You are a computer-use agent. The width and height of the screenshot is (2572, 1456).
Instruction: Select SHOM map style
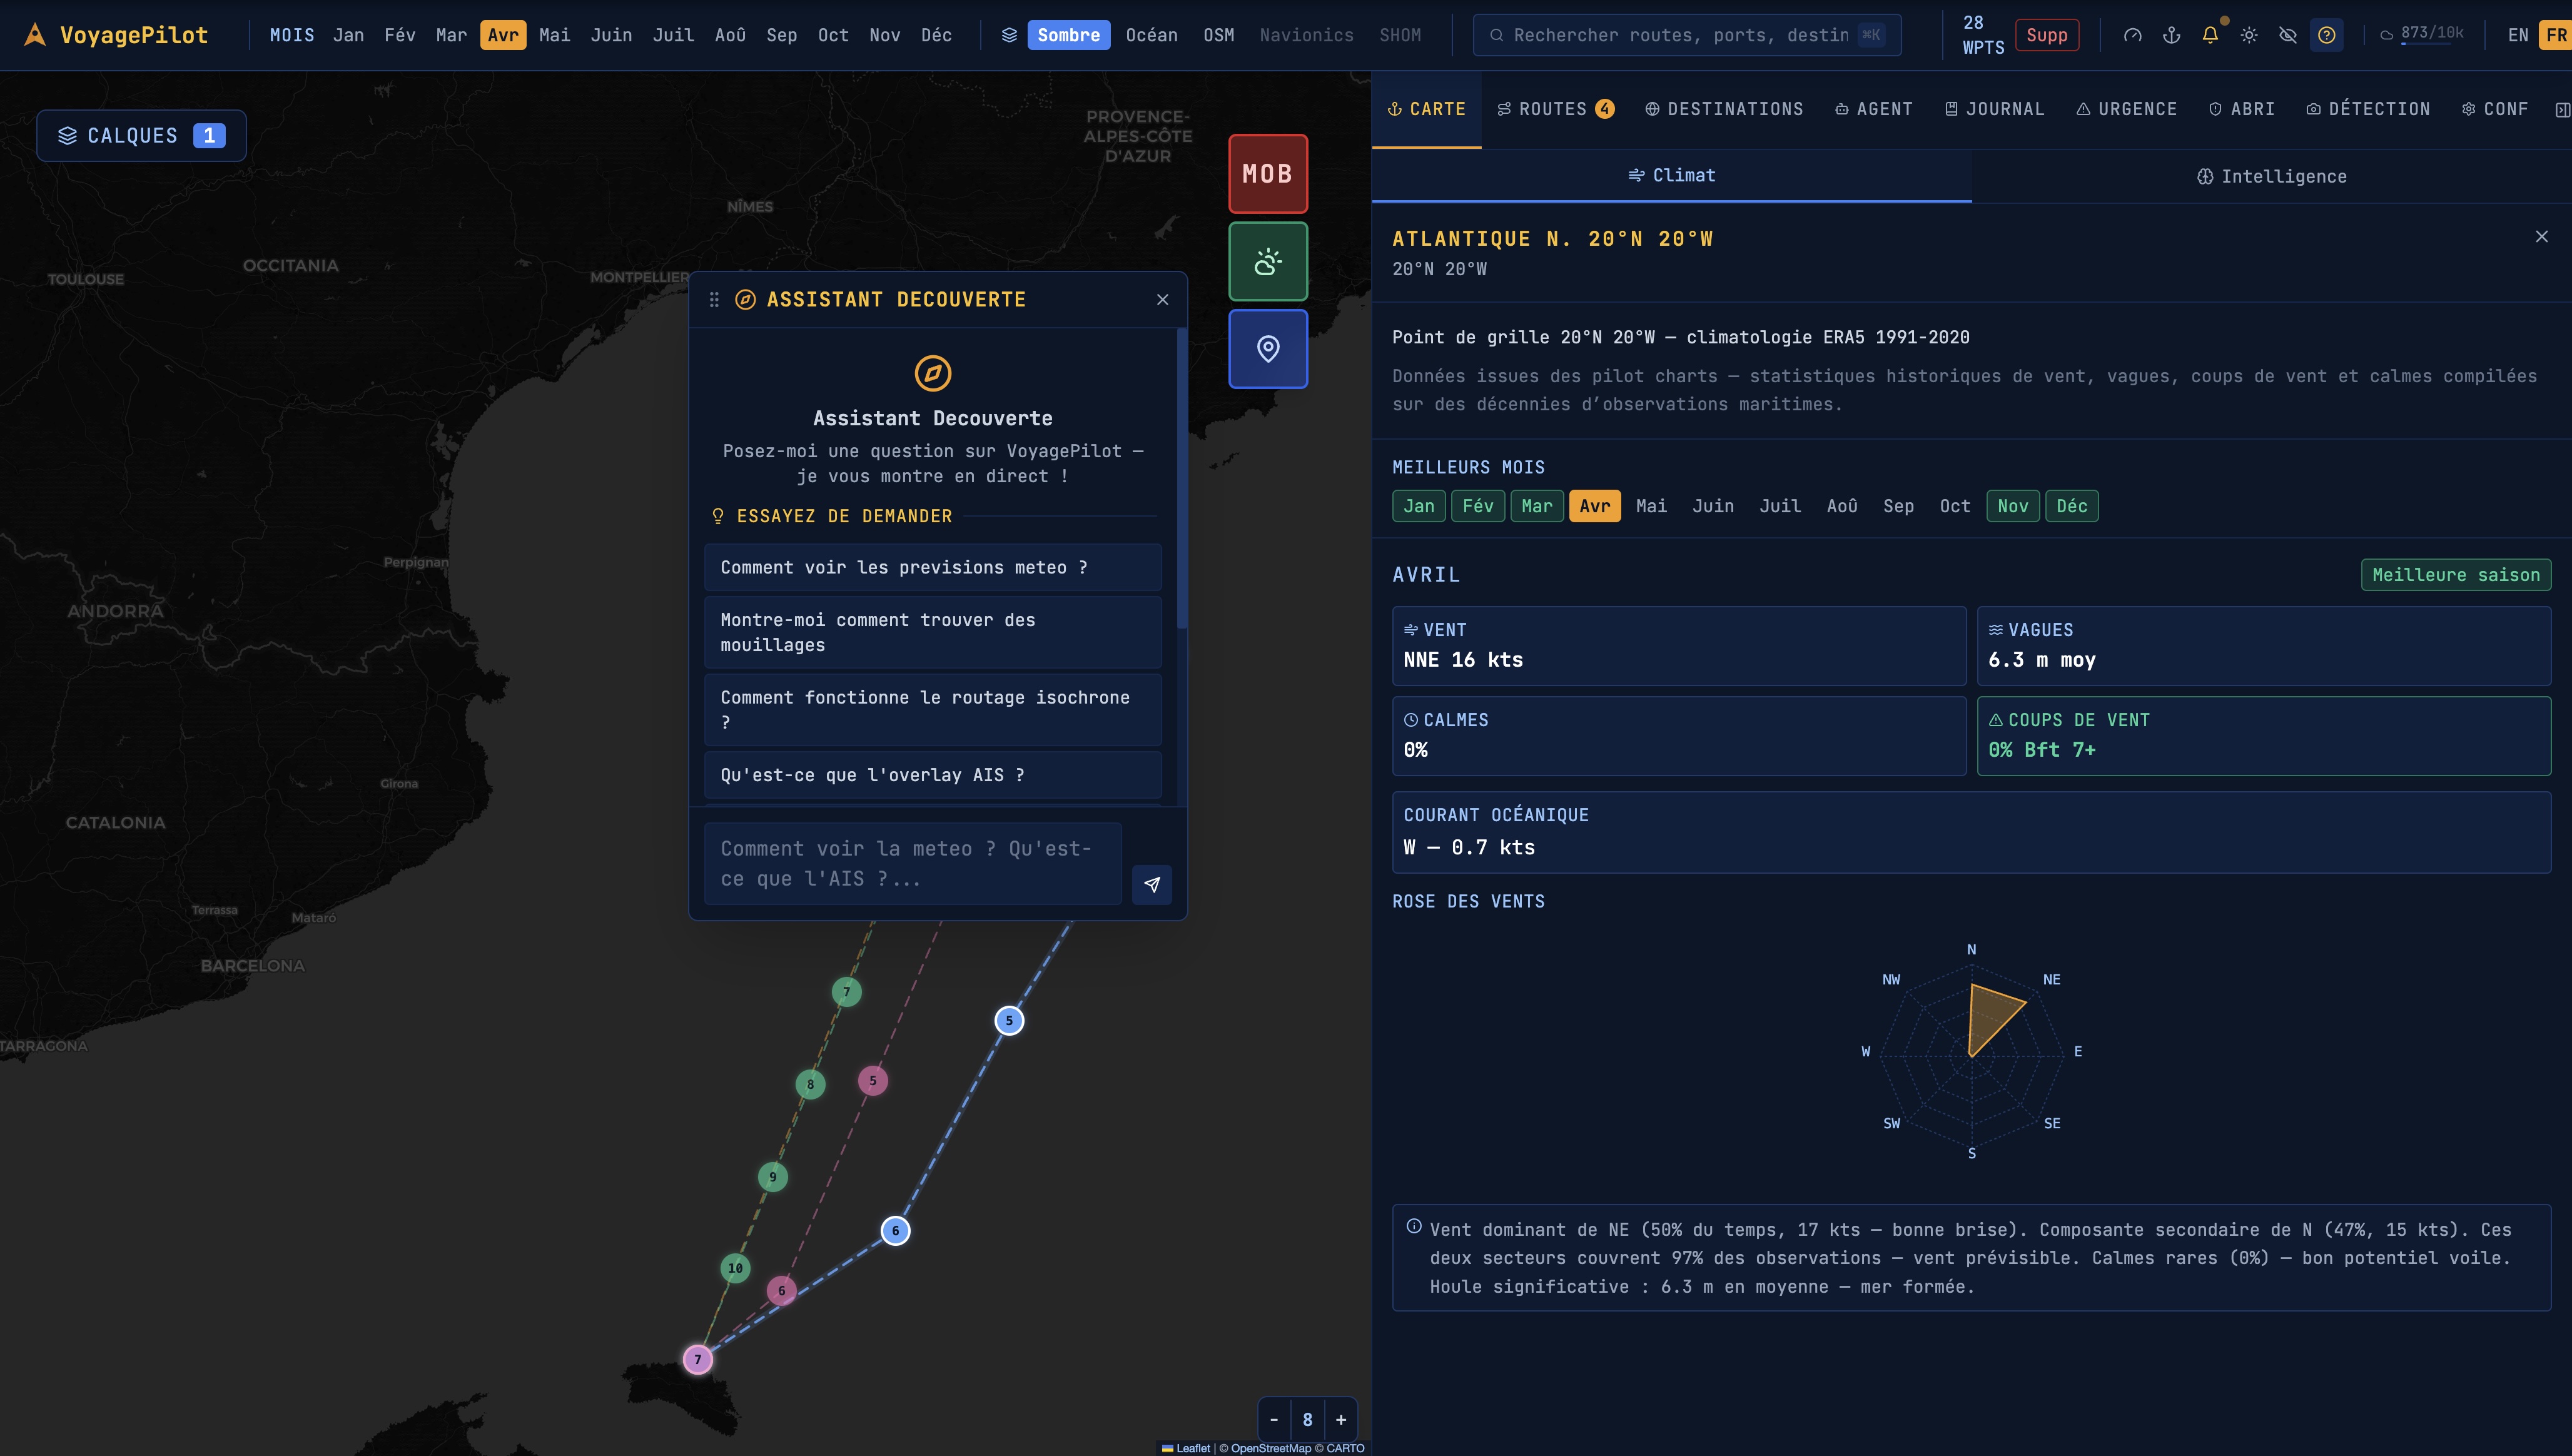[1399, 35]
